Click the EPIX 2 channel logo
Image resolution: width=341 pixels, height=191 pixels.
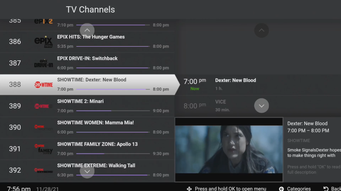44,21
